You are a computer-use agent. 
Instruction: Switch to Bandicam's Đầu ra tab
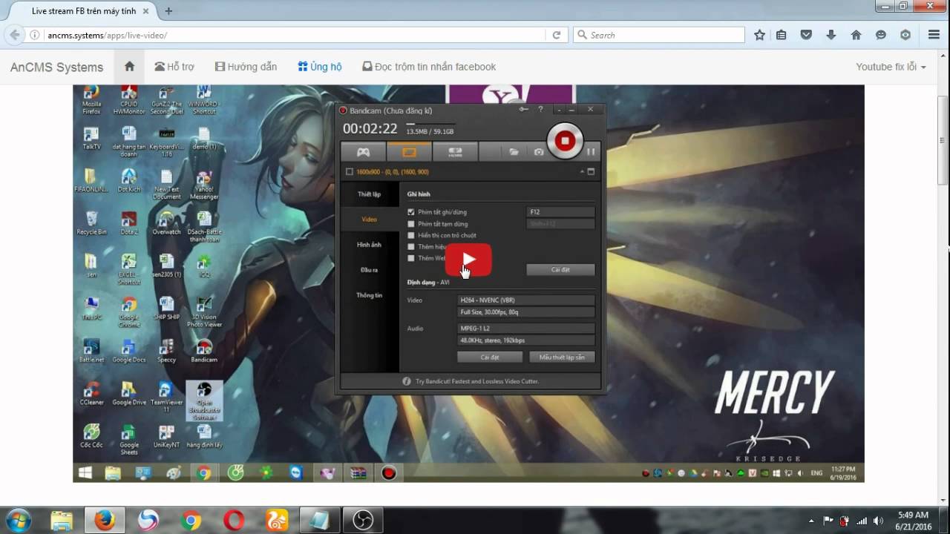(x=370, y=270)
